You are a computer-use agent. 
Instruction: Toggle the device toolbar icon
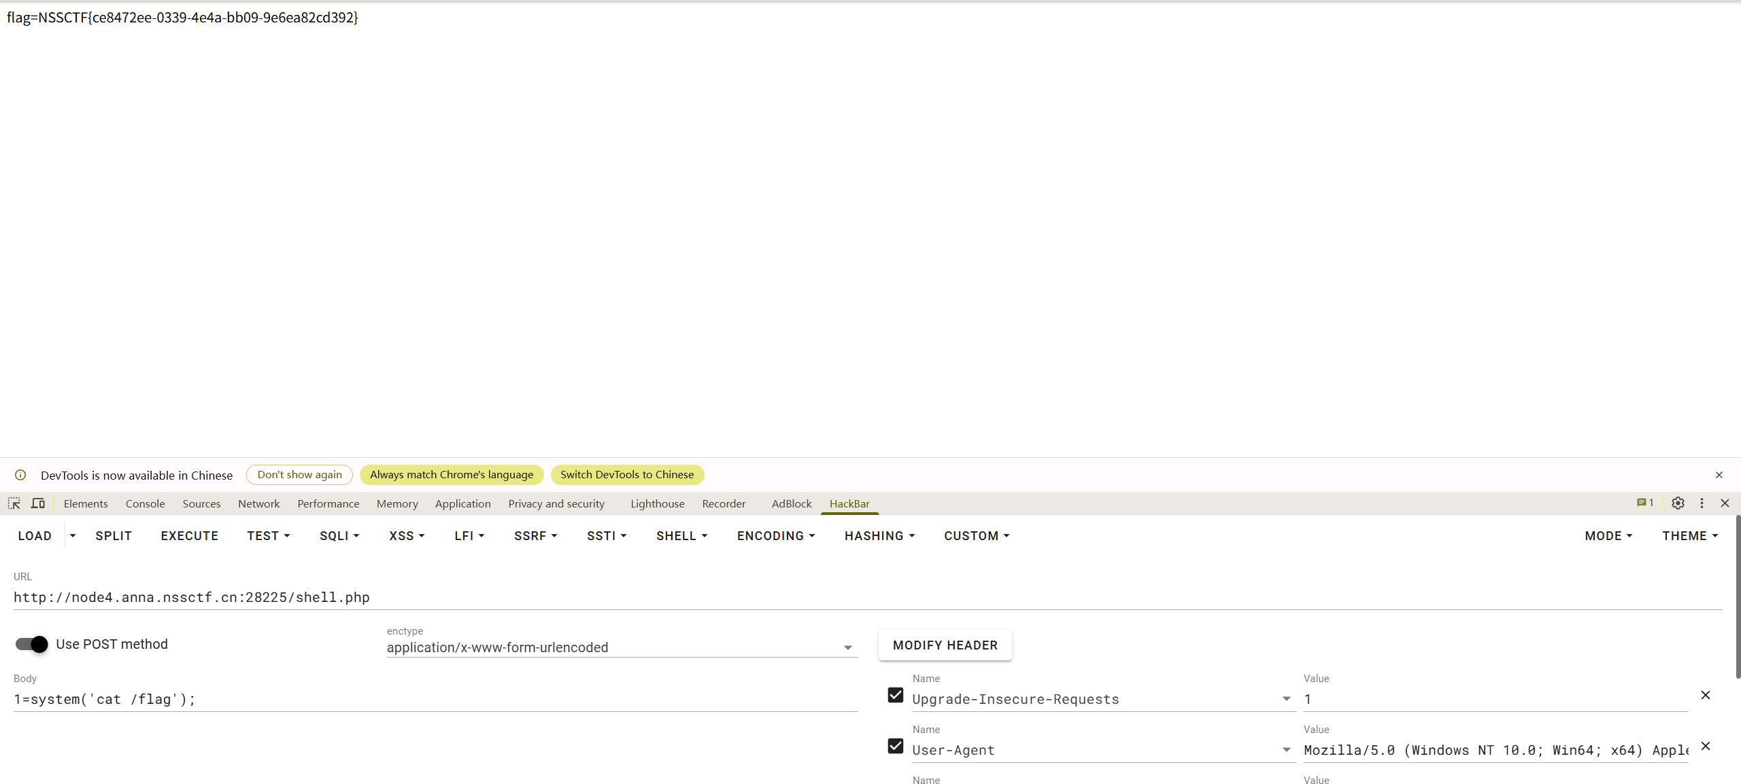38,503
